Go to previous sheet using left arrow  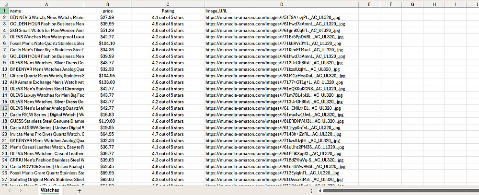[x=10, y=191]
